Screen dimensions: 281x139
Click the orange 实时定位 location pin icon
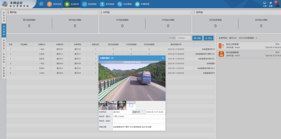point(50,4)
